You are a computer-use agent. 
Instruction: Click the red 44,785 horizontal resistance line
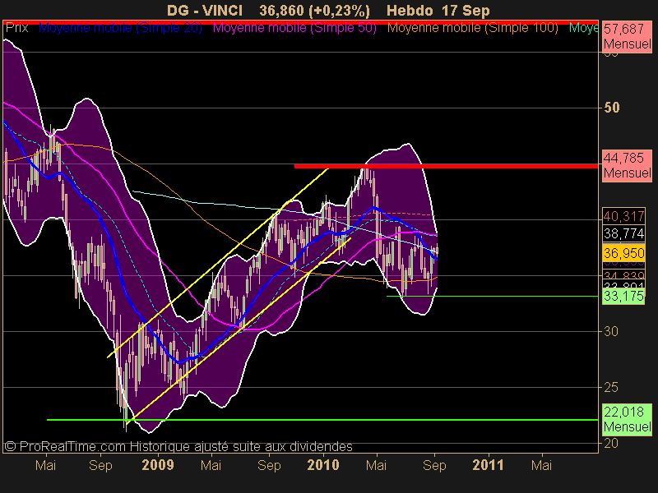(x=446, y=167)
